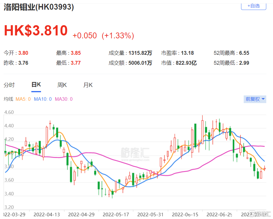Click the 3.40 price axis label
Screen dimensions: 273x219
(9, 194)
